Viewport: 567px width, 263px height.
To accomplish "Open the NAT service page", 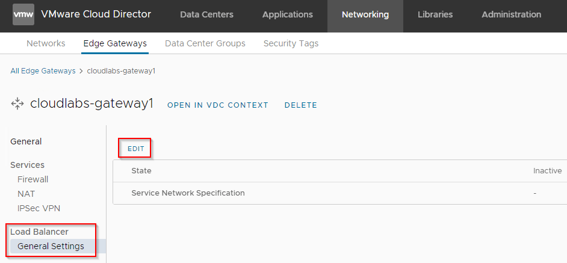I will [26, 194].
